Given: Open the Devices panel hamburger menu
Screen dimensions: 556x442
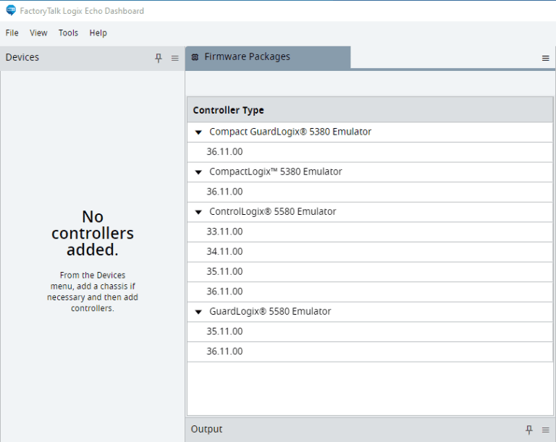Looking at the screenshot, I should [174, 58].
